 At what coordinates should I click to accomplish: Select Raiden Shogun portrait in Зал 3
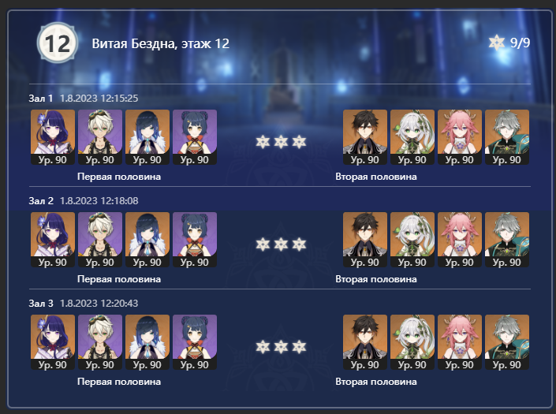[53, 342]
